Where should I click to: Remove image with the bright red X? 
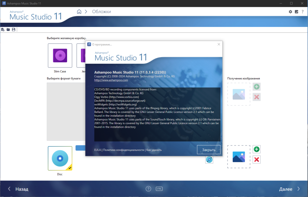coord(257,160)
